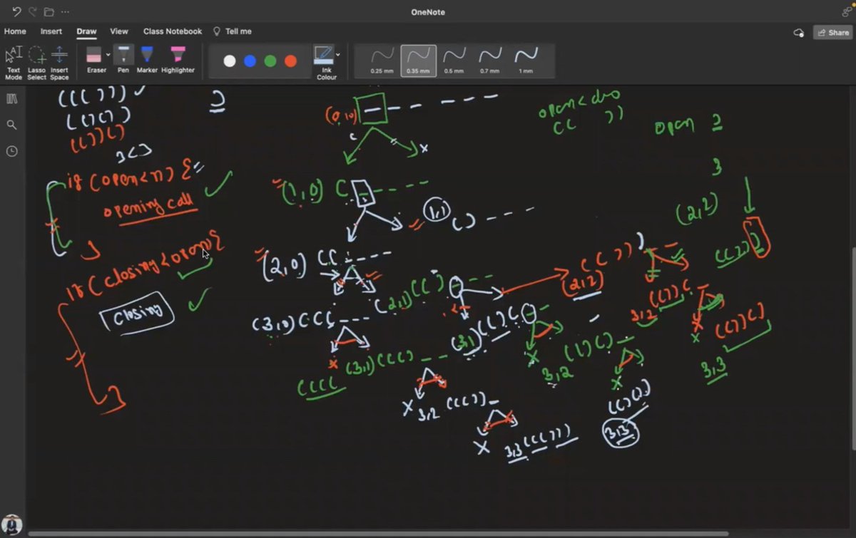
Task: Choose the Highlighter tool
Action: [178, 60]
